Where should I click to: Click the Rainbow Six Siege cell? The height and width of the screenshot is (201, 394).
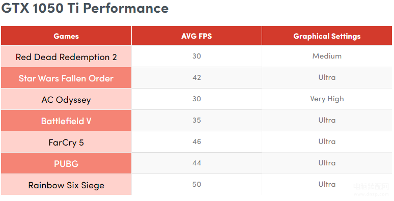[66, 185]
